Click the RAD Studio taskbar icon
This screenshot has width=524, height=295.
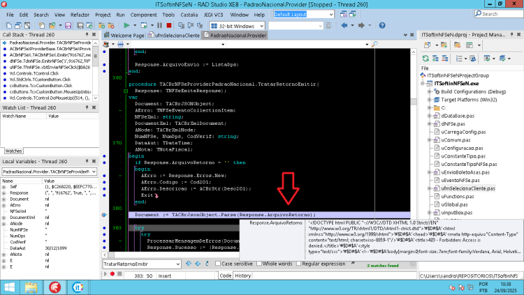(x=54, y=287)
